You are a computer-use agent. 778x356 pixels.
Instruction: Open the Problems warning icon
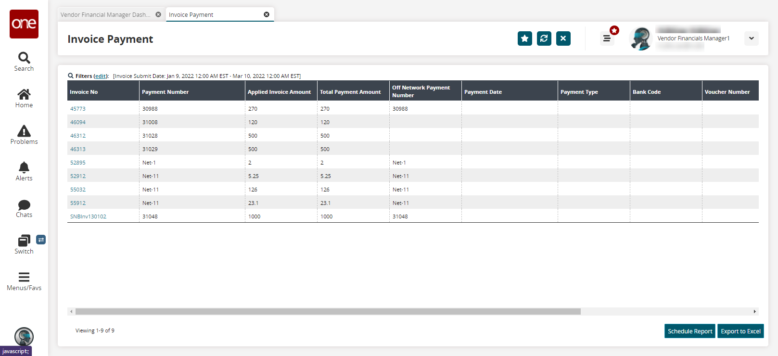24,135
